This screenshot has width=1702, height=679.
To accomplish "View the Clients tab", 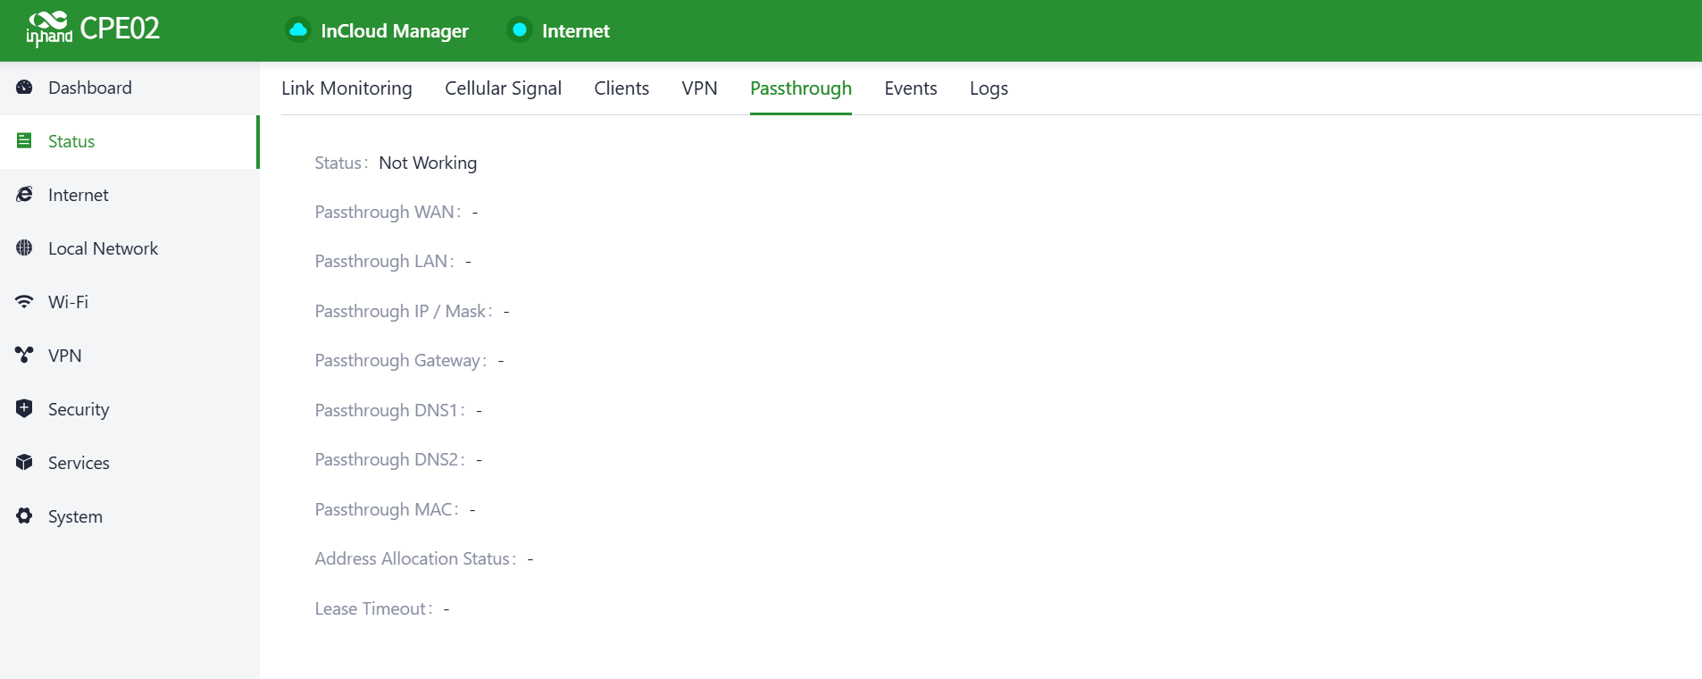I will pyautogui.click(x=622, y=88).
